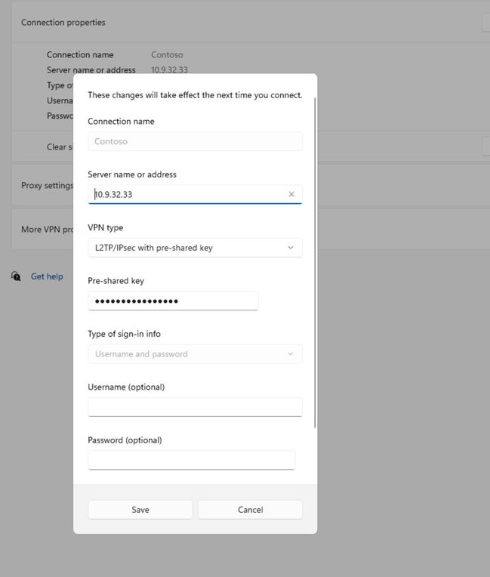Viewport: 490px width, 577px height.
Task: Click the greyed-out Connection name field
Action: [x=195, y=141]
